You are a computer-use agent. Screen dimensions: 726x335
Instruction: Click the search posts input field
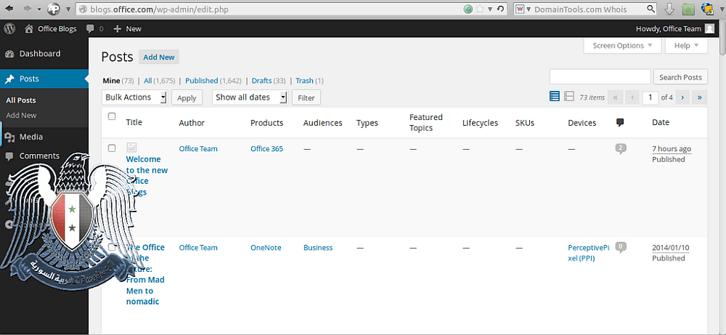[600, 77]
